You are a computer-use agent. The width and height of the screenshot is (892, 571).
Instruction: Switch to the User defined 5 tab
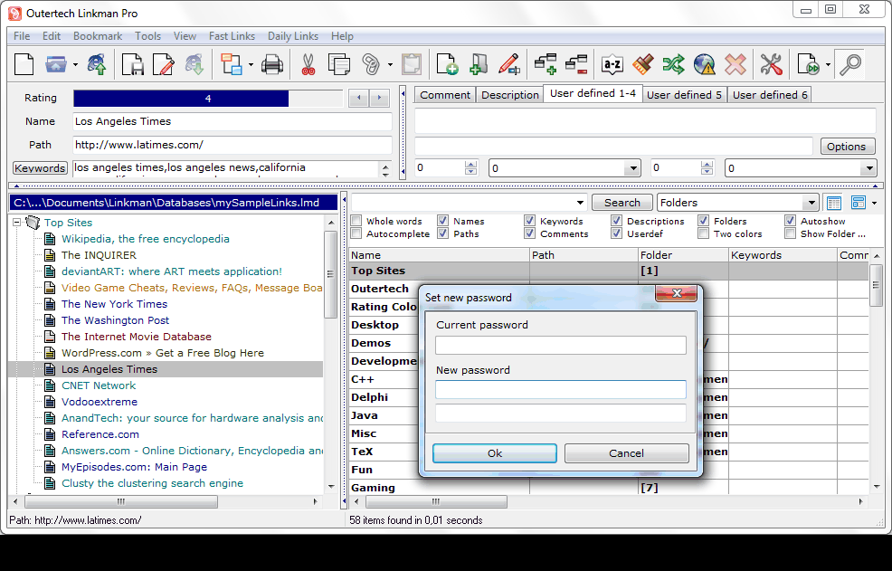click(684, 95)
